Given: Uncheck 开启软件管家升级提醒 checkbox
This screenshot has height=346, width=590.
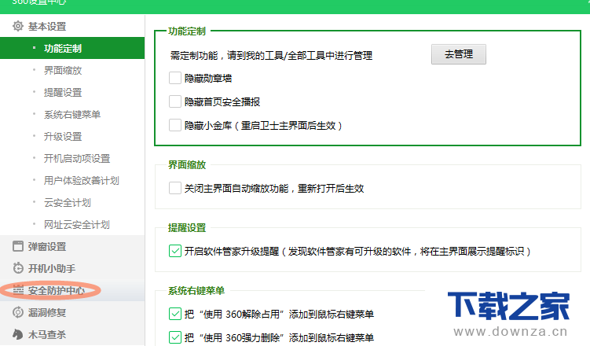Looking at the screenshot, I should point(175,251).
